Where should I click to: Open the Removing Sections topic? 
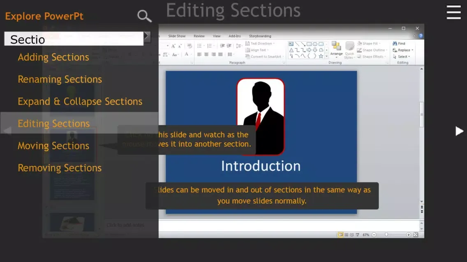coord(60,168)
